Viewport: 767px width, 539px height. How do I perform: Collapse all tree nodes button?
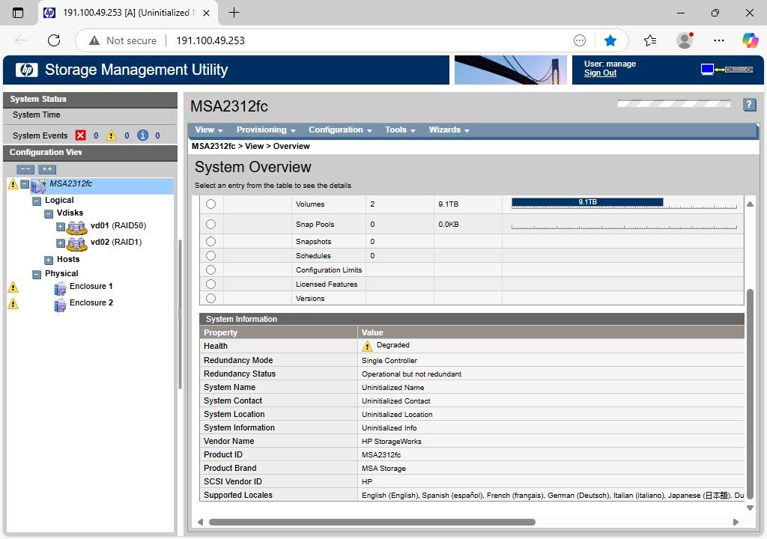[x=25, y=169]
